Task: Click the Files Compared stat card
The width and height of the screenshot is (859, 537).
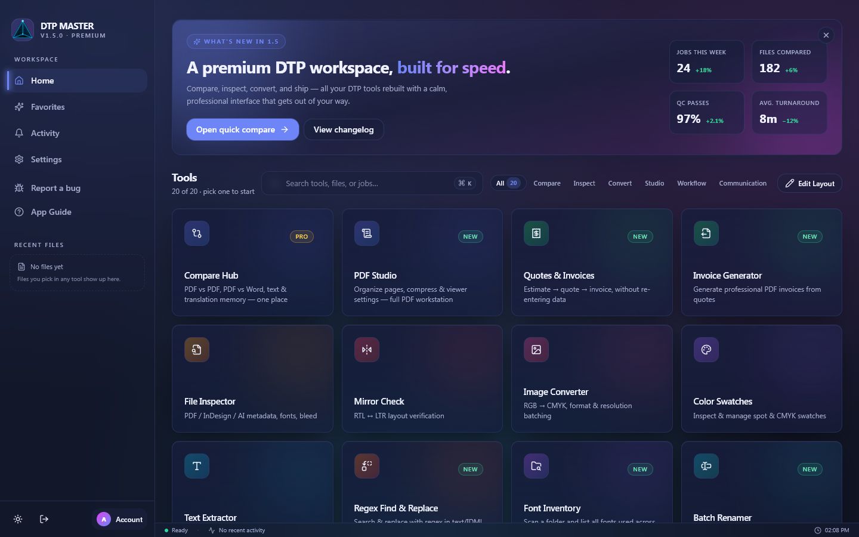Action: coord(789,61)
